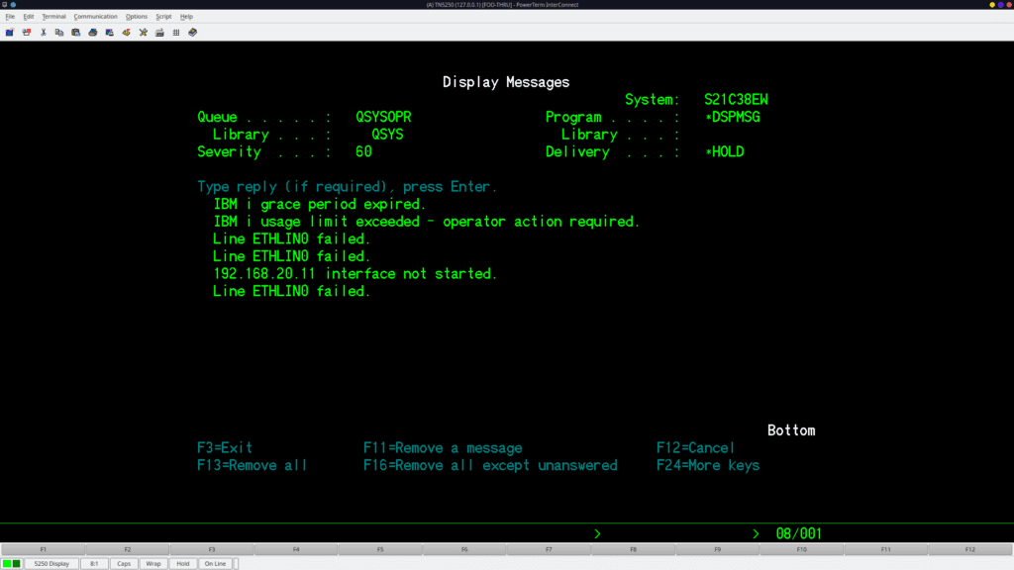The image size is (1014, 570).
Task: Click the 'IBM i usage limit exceeded' message
Action: 426,222
